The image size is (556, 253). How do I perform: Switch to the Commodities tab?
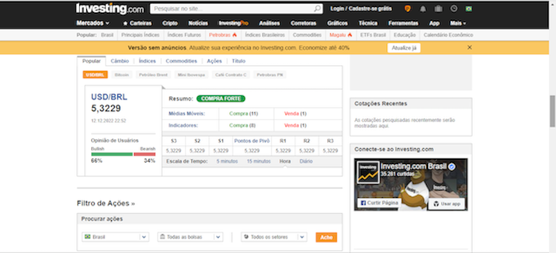pyautogui.click(x=181, y=61)
